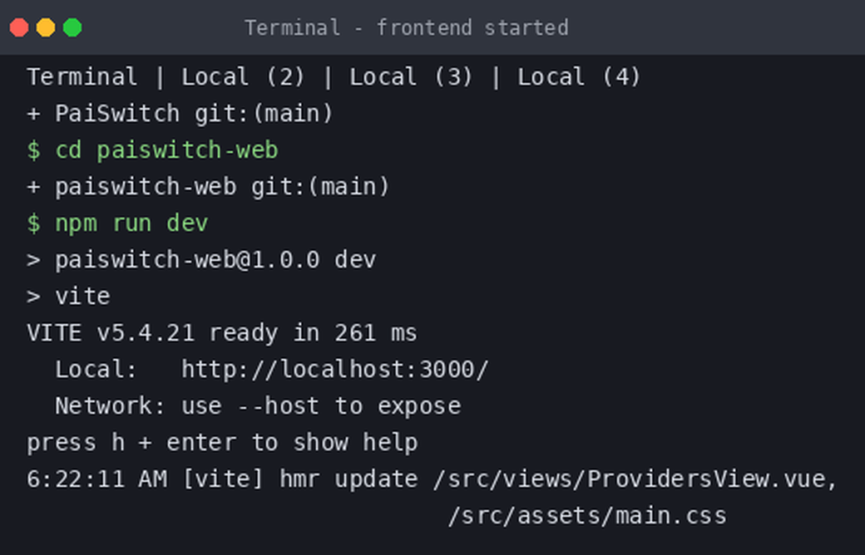Viewport: 865px width, 555px height.
Task: Click the '> vite' output line
Action: (x=69, y=297)
